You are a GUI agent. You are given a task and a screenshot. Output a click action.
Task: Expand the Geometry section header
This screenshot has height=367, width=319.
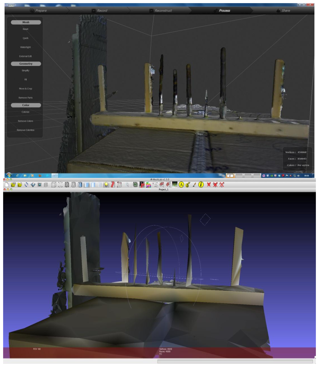26,64
